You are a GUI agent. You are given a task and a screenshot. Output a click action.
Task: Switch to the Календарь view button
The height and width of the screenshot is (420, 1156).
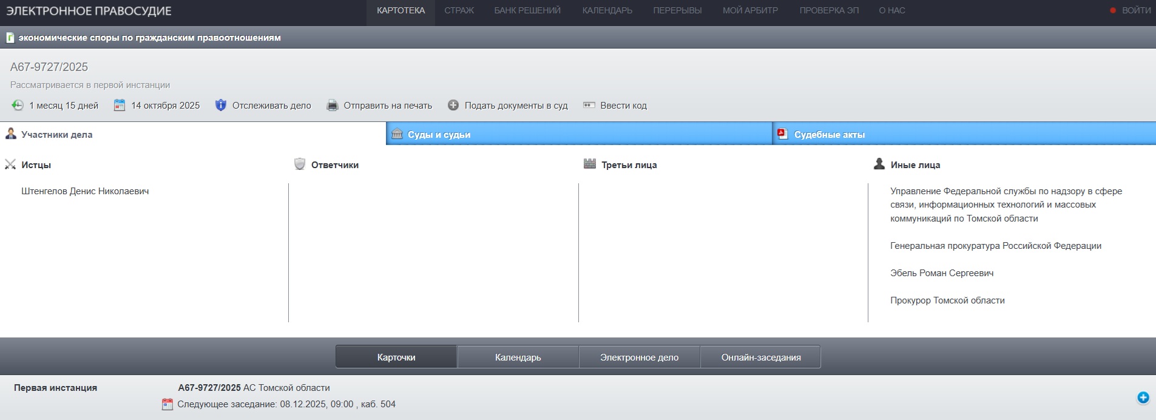point(518,357)
